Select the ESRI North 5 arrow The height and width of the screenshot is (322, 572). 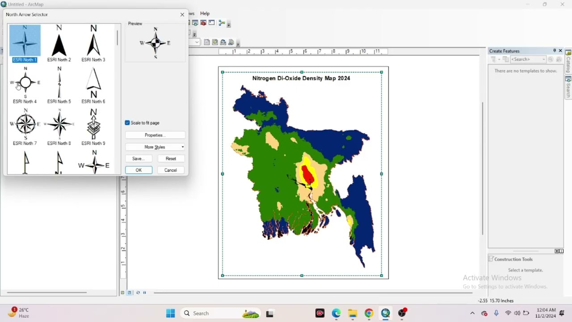pyautogui.click(x=59, y=85)
